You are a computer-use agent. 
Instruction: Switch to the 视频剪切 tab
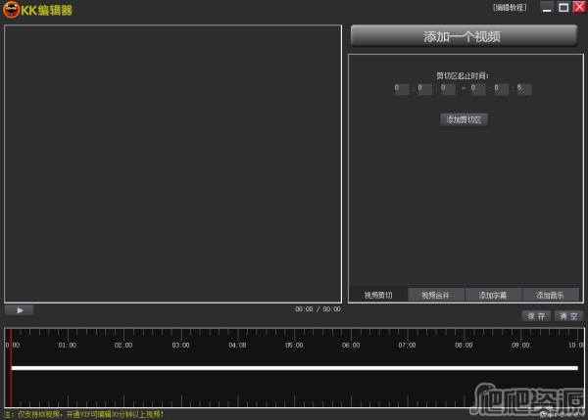click(378, 295)
